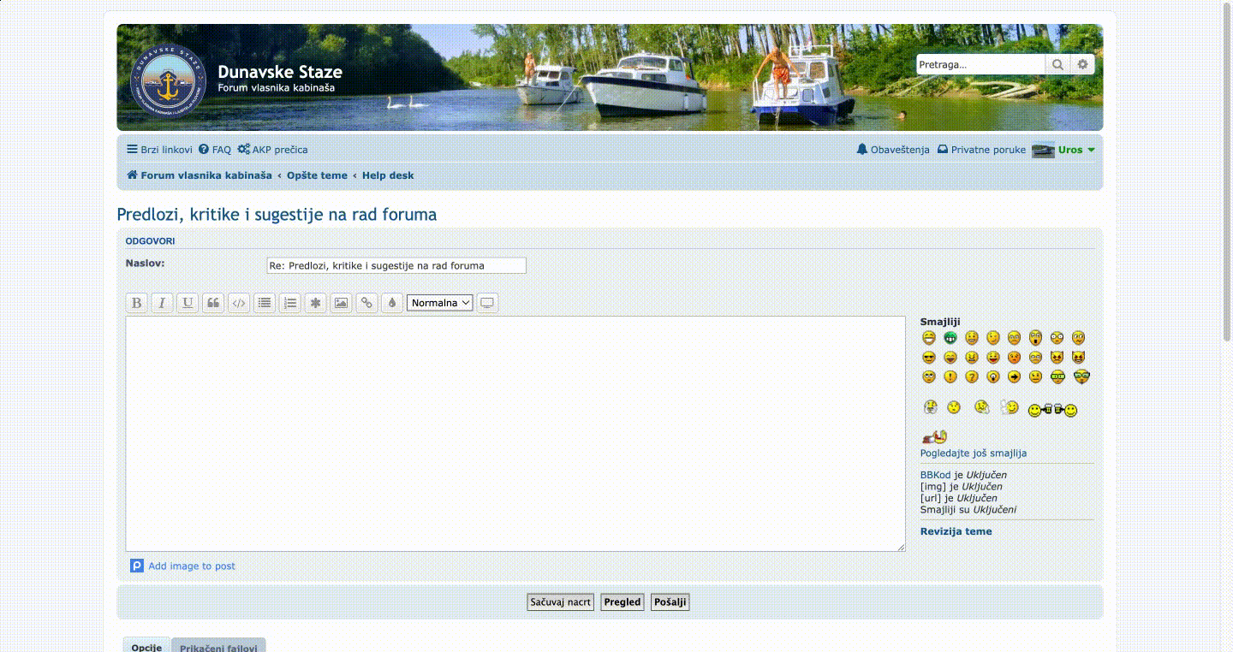
Task: Open the font color picker drop icon
Action: coord(392,303)
